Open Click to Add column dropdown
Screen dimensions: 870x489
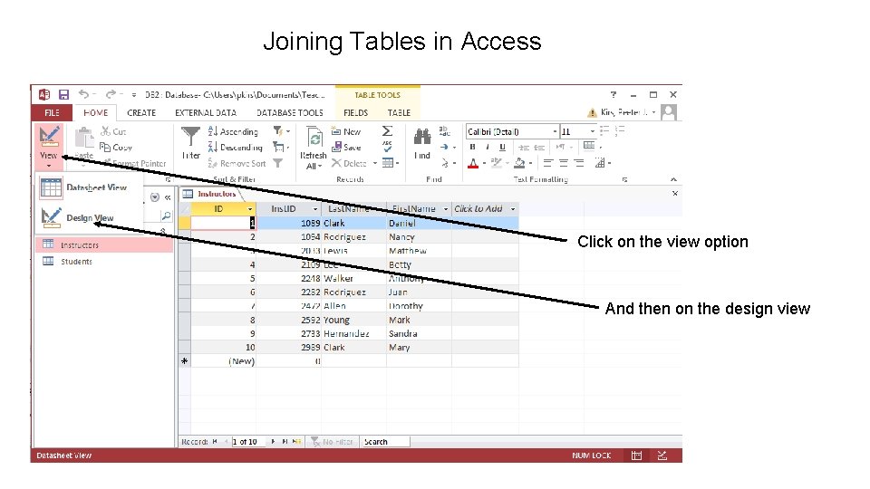(x=513, y=209)
